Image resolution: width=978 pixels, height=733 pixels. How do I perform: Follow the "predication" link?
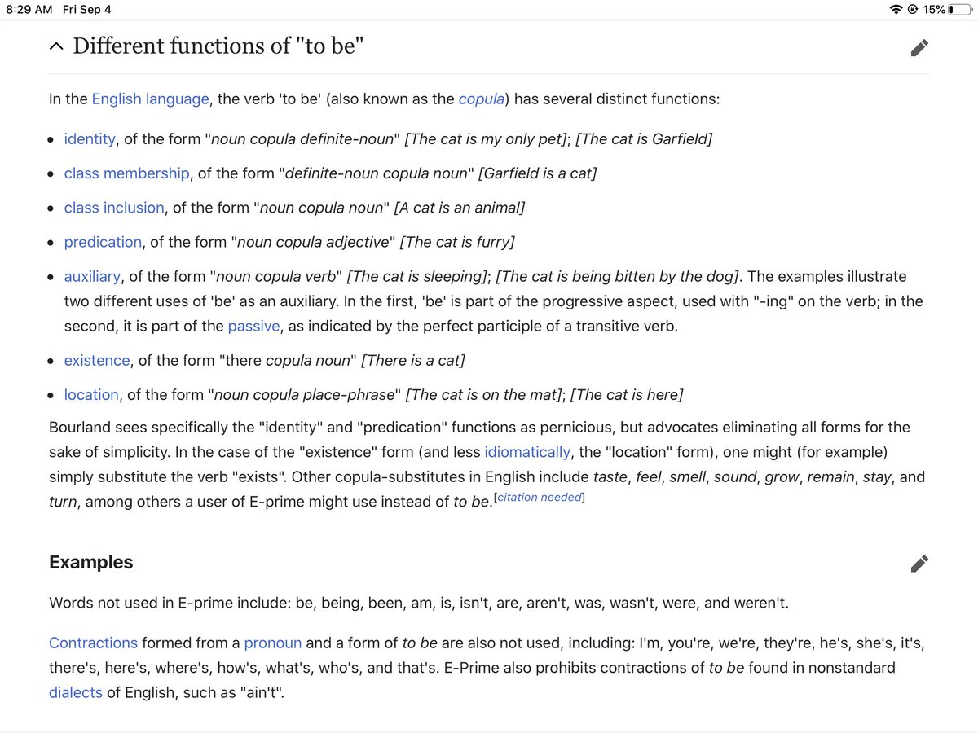[x=103, y=242]
